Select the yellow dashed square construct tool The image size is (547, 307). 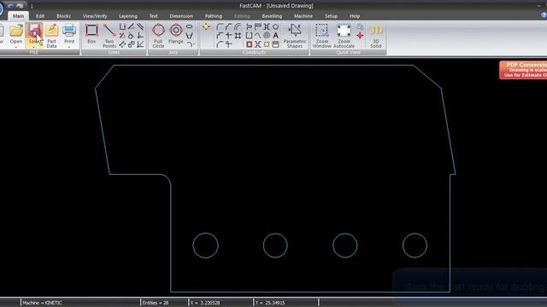coord(267,44)
